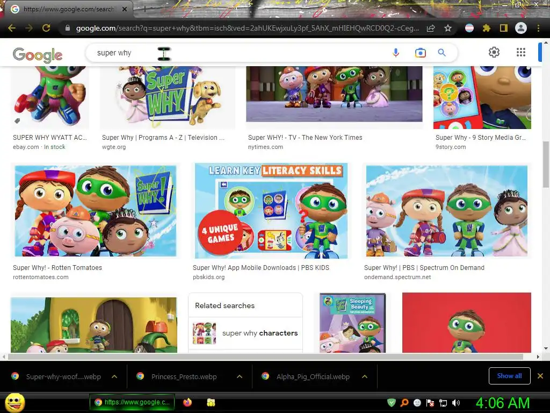
Task: Click the smiley start button
Action: coord(15,402)
